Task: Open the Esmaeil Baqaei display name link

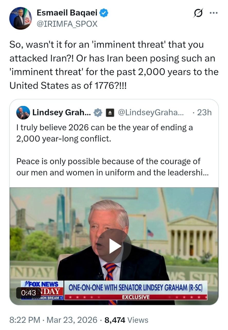Action: click(67, 13)
